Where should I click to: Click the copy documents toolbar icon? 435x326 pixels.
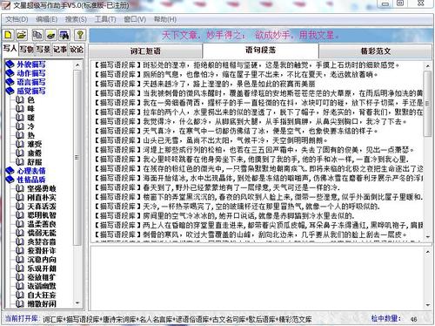pos(37,35)
